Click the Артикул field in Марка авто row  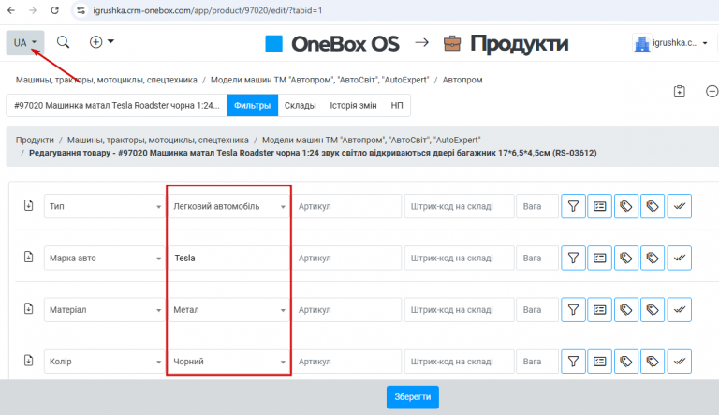click(346, 258)
